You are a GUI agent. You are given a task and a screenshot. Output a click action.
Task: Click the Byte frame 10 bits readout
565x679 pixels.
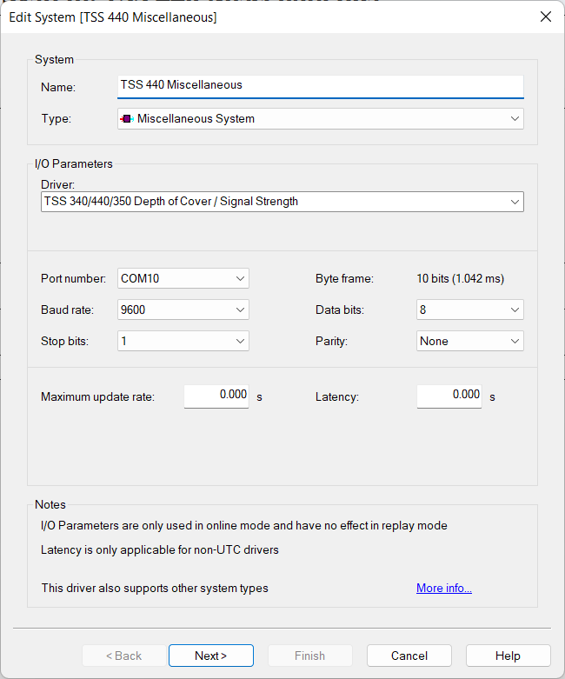click(460, 279)
